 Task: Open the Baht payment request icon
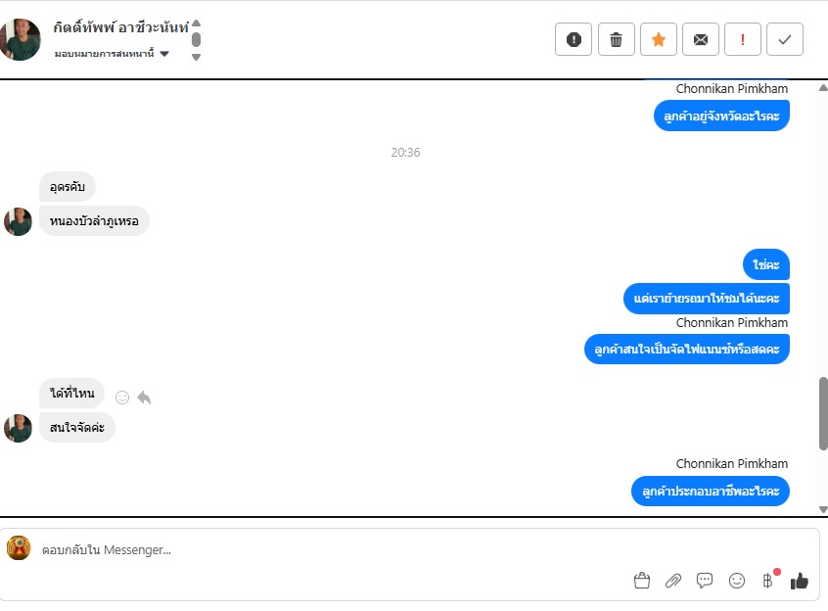pyautogui.click(x=768, y=581)
